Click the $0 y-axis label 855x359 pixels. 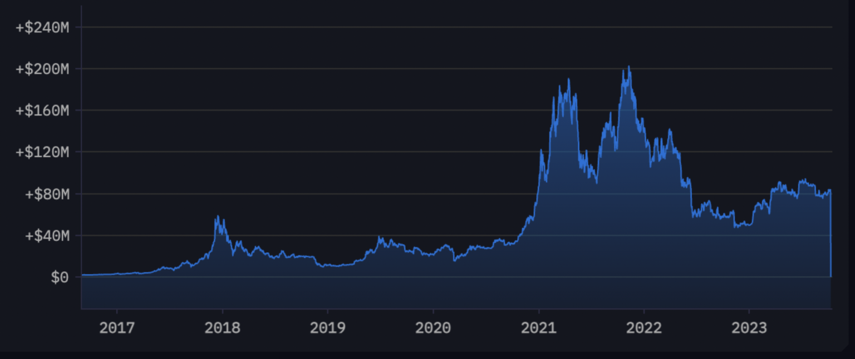pyautogui.click(x=60, y=277)
